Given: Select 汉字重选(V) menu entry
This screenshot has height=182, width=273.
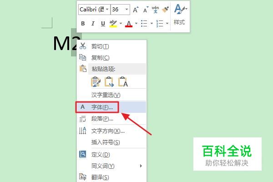Looking at the screenshot, I should click(111, 95).
